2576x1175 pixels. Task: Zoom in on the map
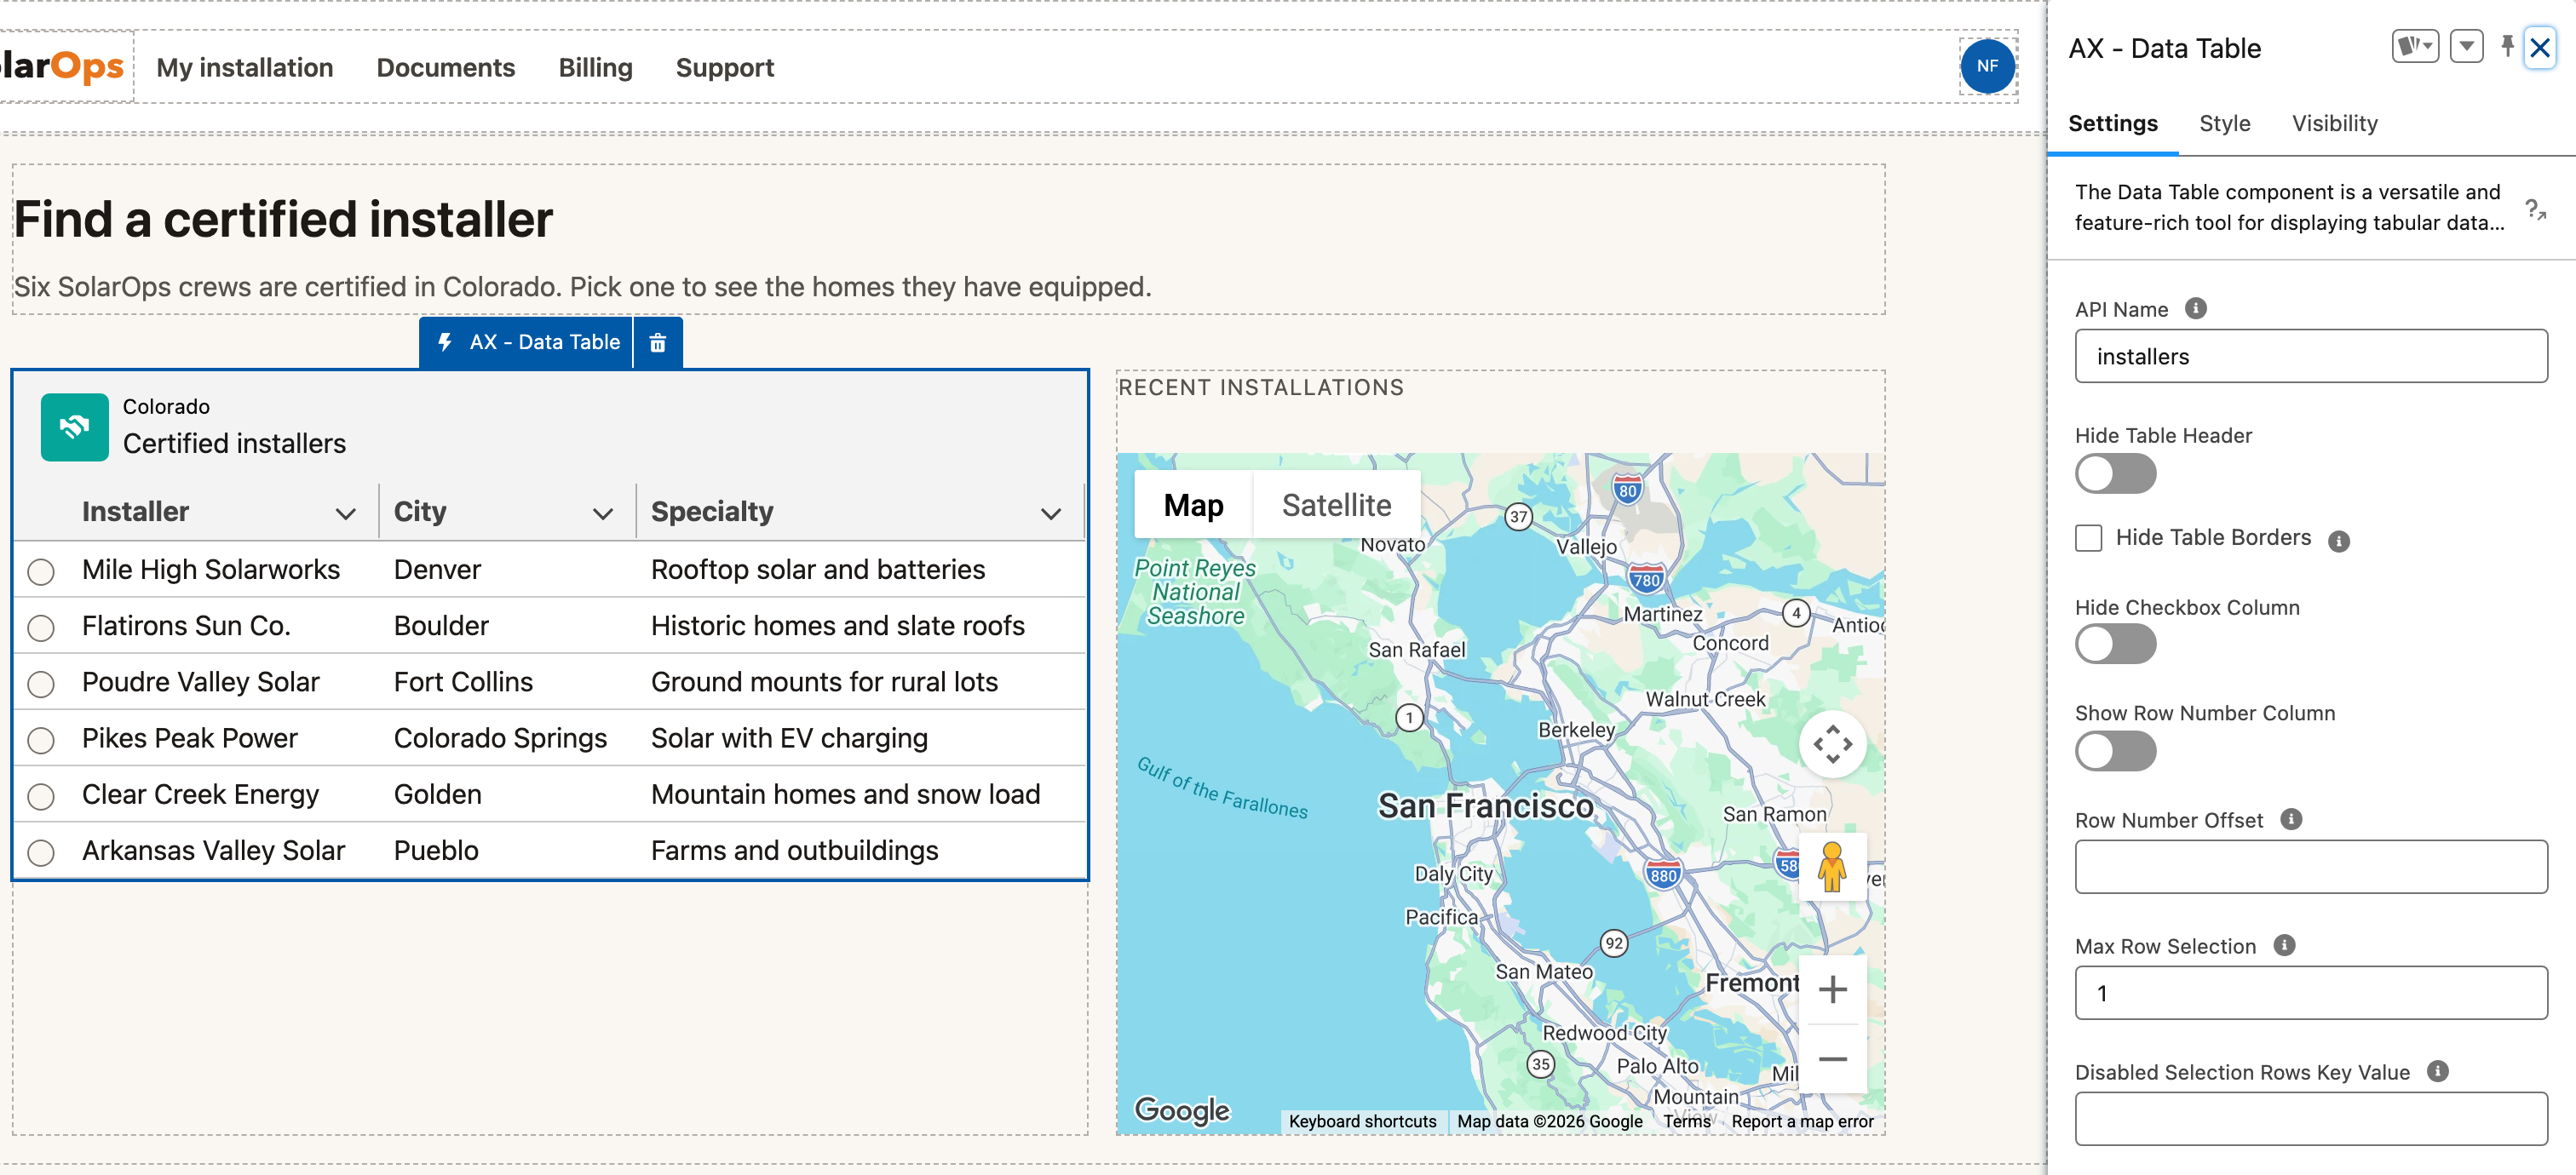coord(1832,989)
